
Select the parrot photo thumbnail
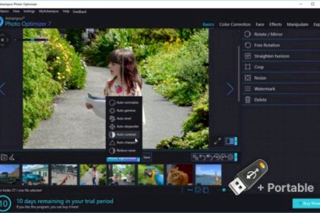pyautogui.click(x=151, y=175)
